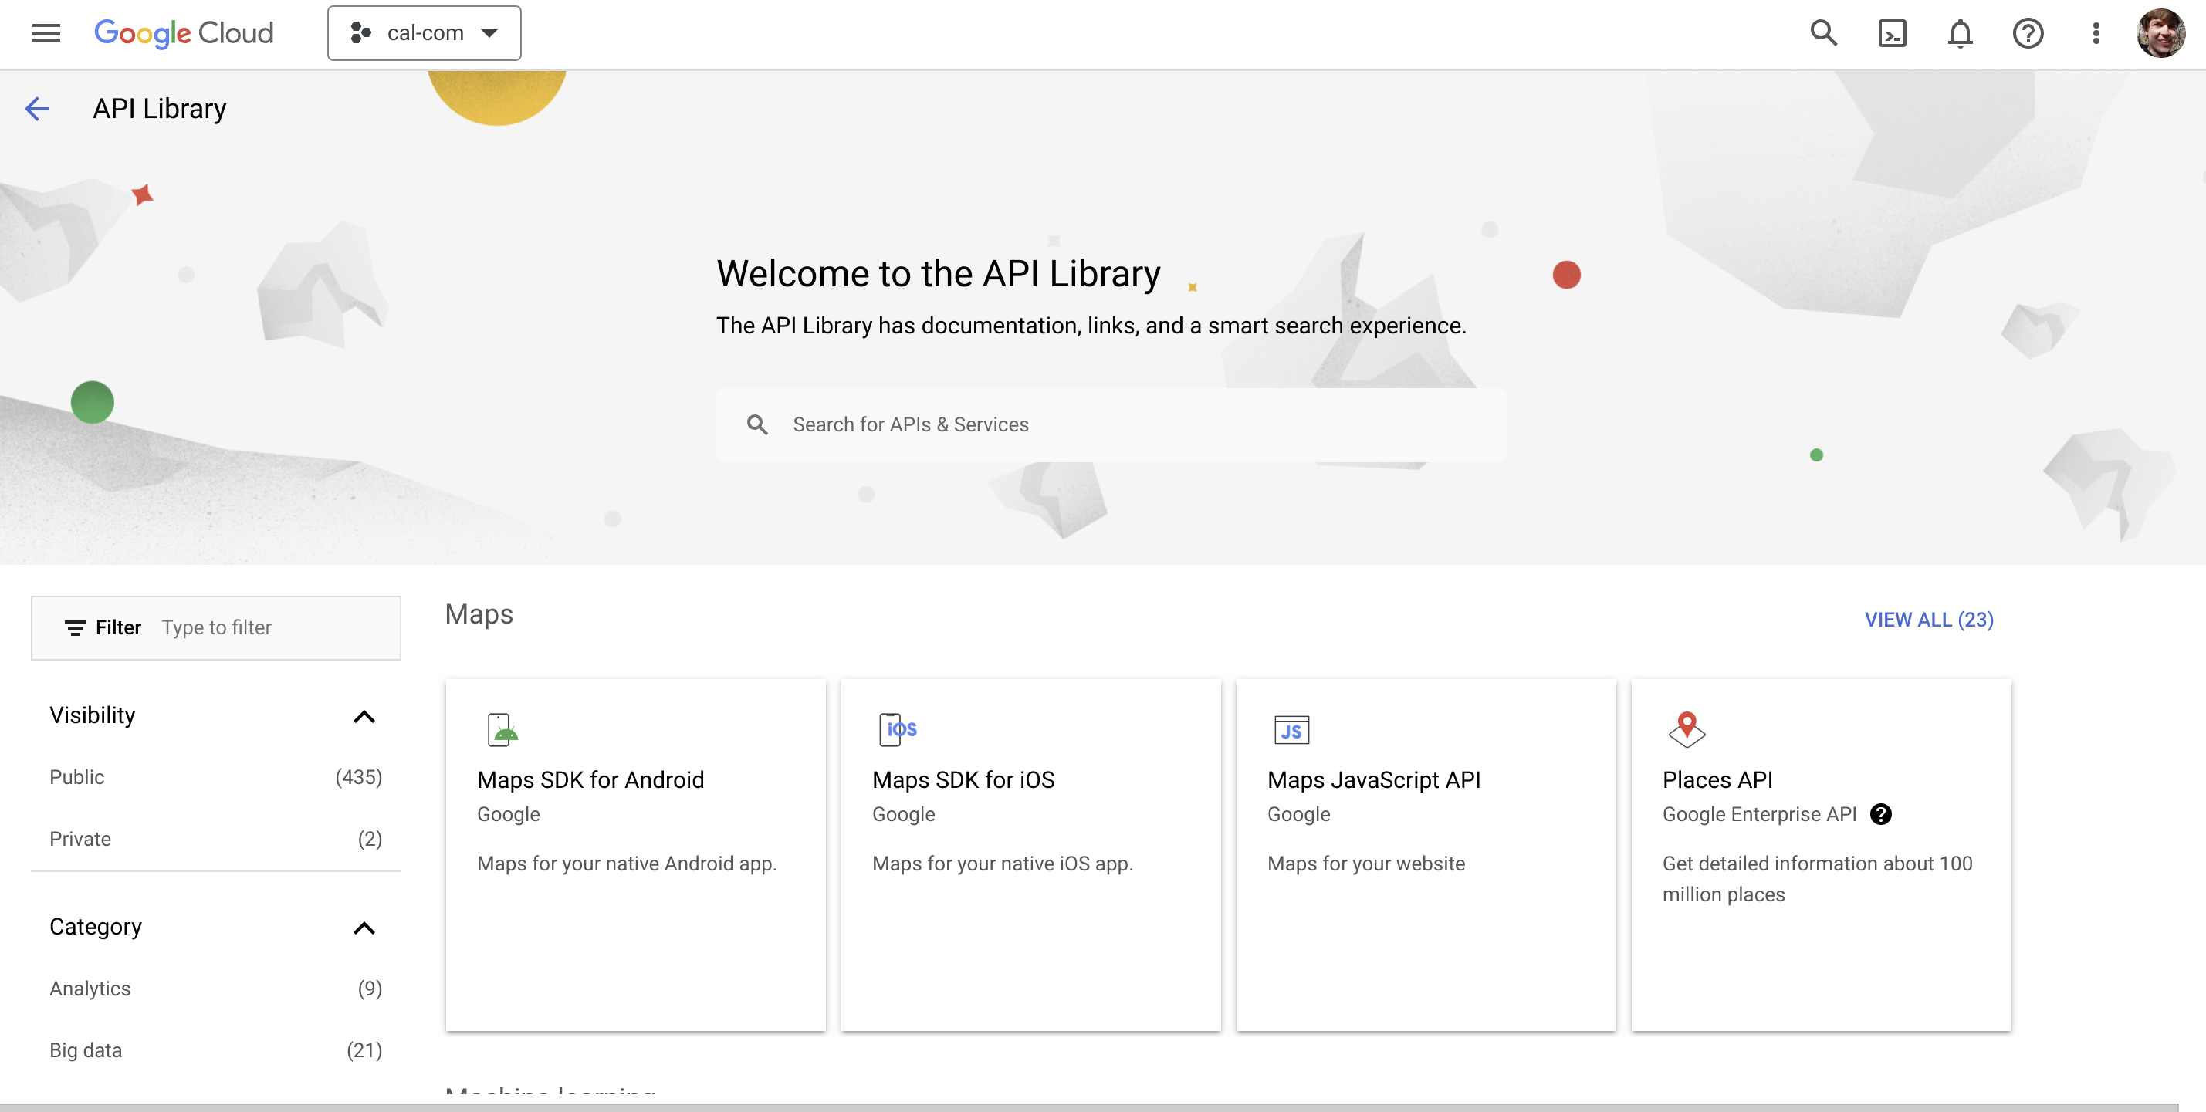Image resolution: width=2206 pixels, height=1112 pixels.
Task: Click VIEW ALL (23) maps link
Action: [1928, 620]
